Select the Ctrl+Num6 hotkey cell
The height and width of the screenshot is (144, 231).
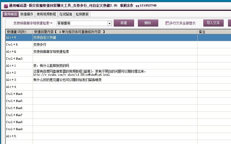(19, 108)
